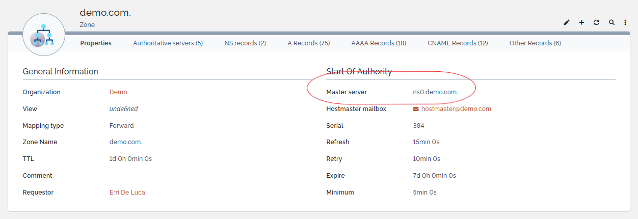
Task: Click the pencil edit icon
Action: pyautogui.click(x=567, y=22)
